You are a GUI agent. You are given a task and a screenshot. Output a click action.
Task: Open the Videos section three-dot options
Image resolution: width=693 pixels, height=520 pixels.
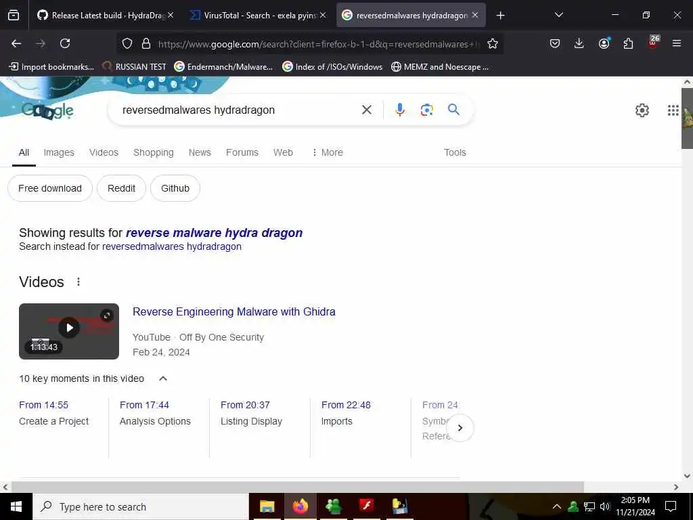(x=79, y=282)
